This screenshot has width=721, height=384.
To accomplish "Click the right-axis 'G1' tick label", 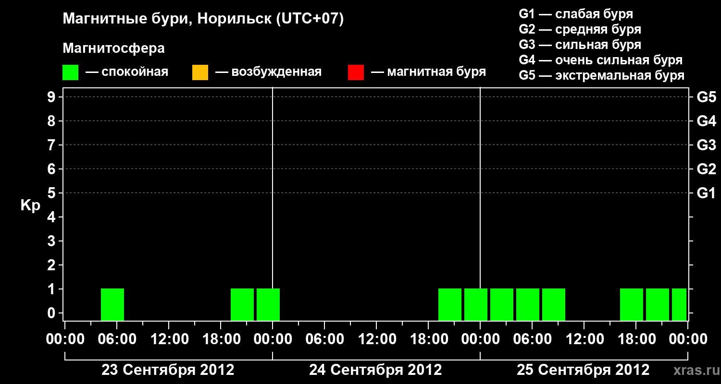I will [707, 193].
